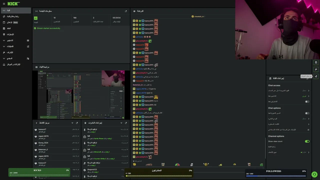Open the goals setting chevron under Channel options
This screenshot has width=320, height=180.
pyautogui.click(x=309, y=152)
